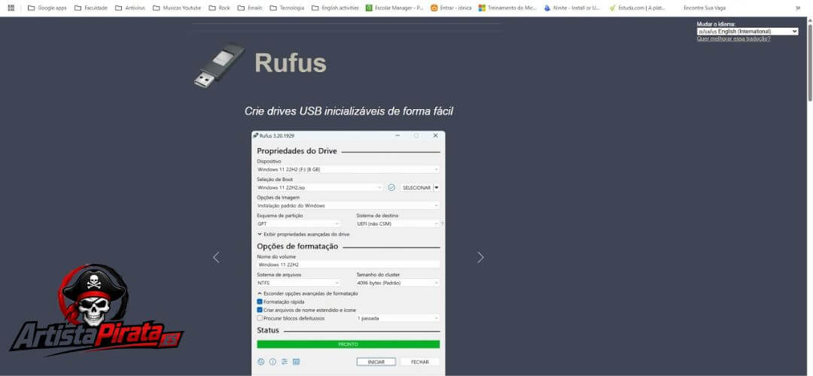This screenshot has width=813, height=376.
Task: Follow the Quer melhorar essa tradução link
Action: [x=733, y=39]
